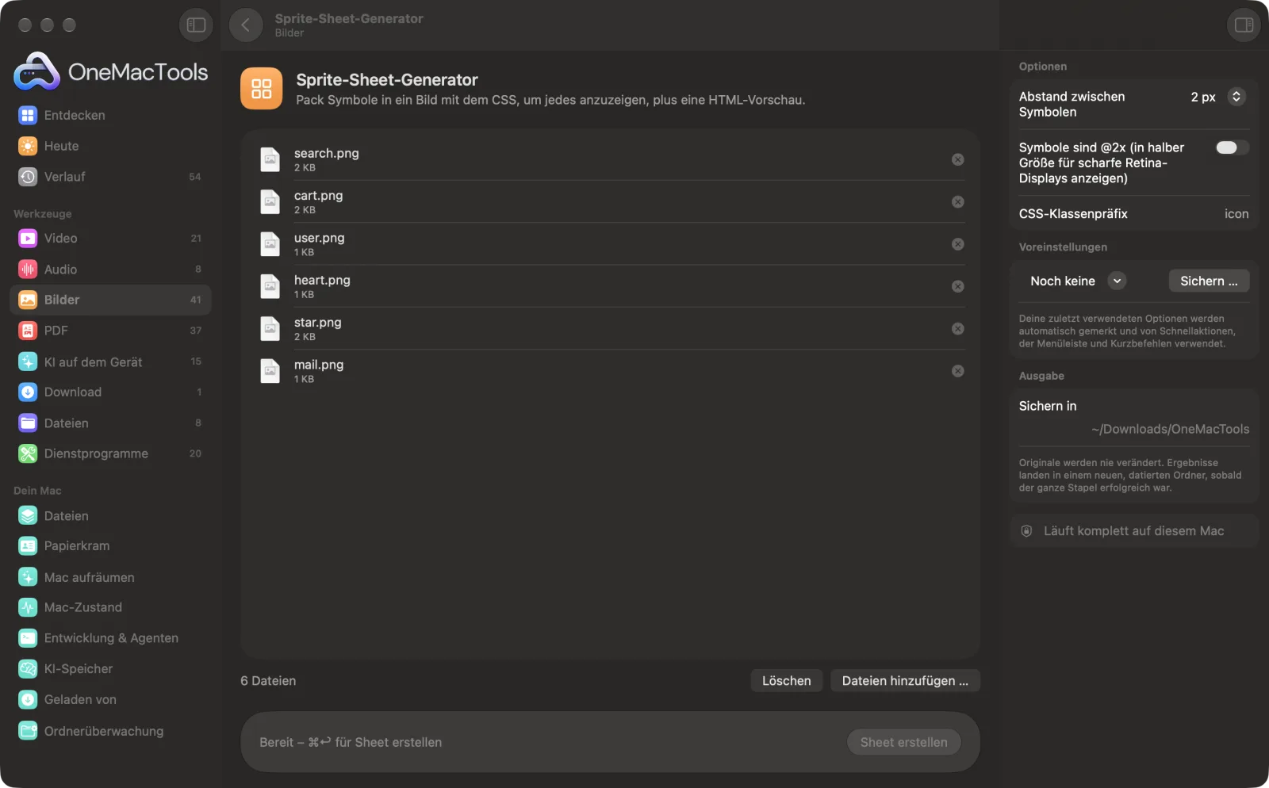1269x788 pixels.
Task: Change the ~/Downloads/OneMacTools output folder
Action: click(1170, 429)
